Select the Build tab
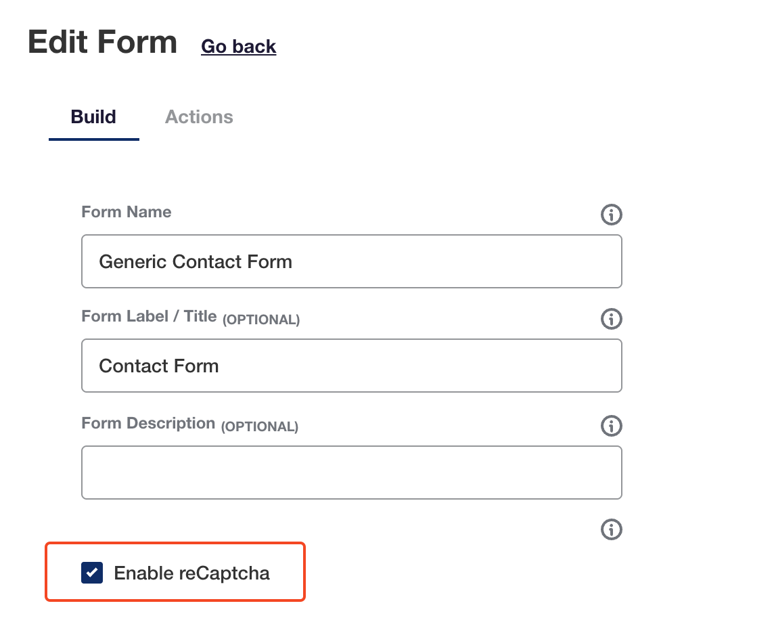774x635 pixels. 93,117
